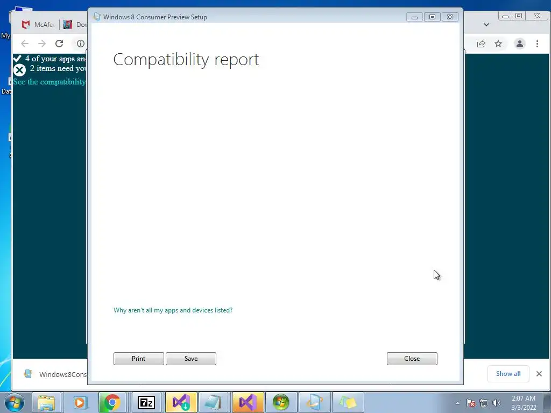Save the compatibility report

pos(191,359)
